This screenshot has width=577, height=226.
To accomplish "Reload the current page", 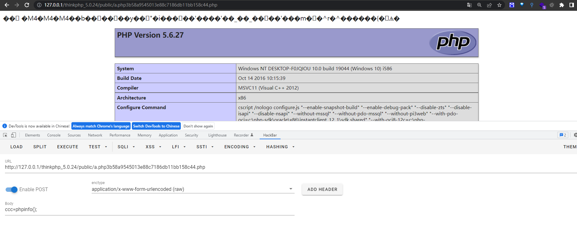I will 27,5.
